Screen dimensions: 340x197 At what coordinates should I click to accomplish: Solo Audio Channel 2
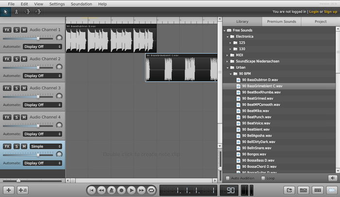[17, 59]
